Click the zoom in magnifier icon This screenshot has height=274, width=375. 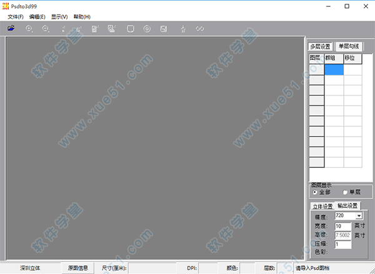point(29,29)
